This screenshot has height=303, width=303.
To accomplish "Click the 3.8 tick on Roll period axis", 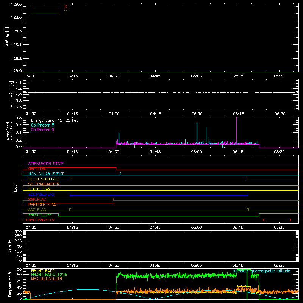I will (x=19, y=101).
